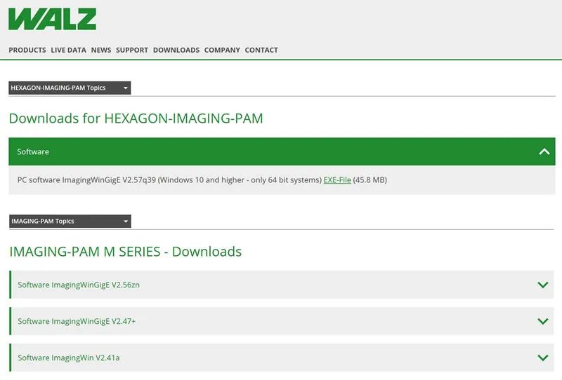Image resolution: width=562 pixels, height=380 pixels.
Task: Open the IMAGING-PAM Topics dropdown
Action: 70,221
